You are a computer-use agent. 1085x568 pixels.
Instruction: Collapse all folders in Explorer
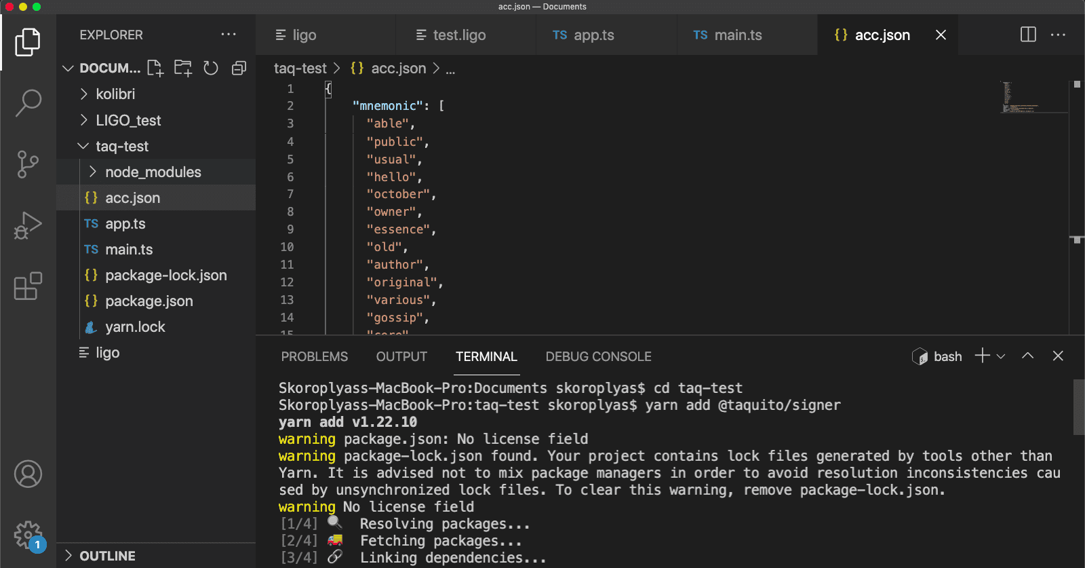click(239, 68)
